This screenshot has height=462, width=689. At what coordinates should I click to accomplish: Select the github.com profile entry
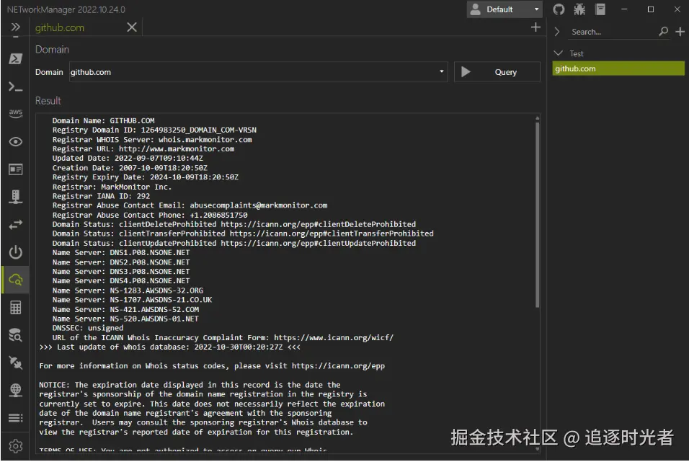pos(618,68)
